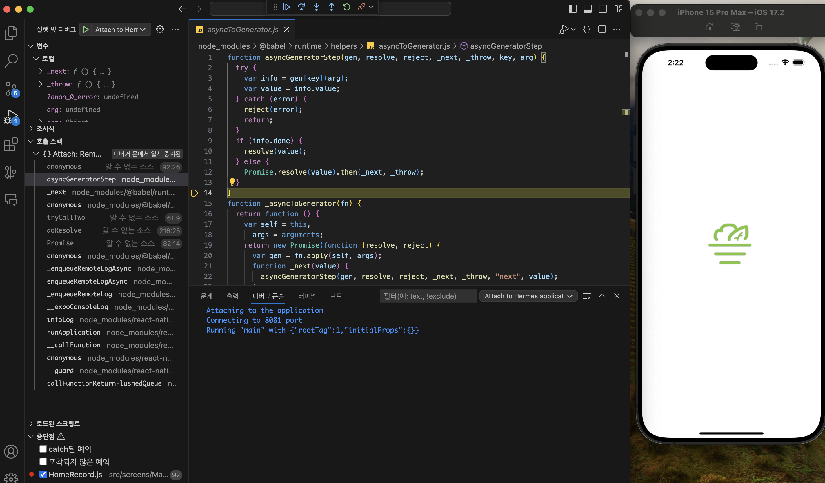Screen dimensions: 825x483
Task: Select the _enqueueRemoteLogAsync stack frame
Action: click(x=89, y=268)
